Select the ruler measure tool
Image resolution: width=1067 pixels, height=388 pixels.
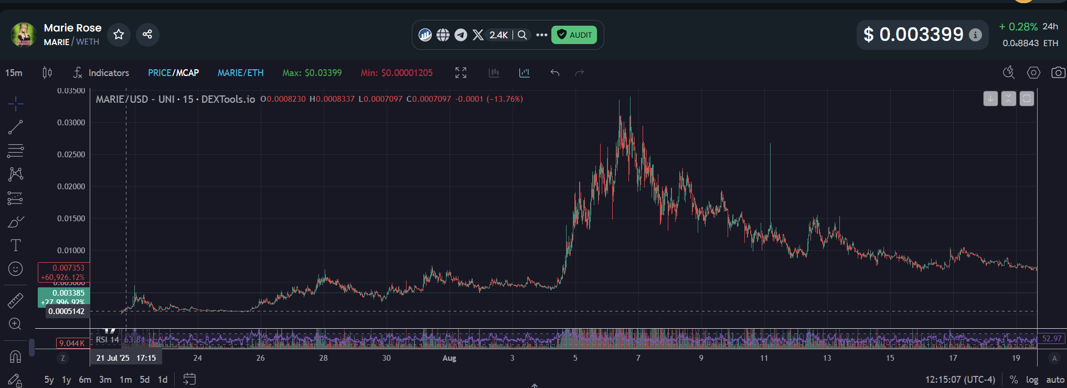[16, 300]
